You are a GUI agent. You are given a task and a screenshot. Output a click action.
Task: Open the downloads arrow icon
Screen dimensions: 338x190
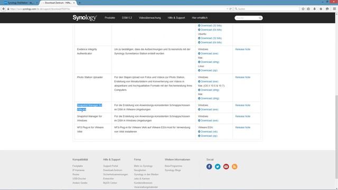(x=315, y=9)
